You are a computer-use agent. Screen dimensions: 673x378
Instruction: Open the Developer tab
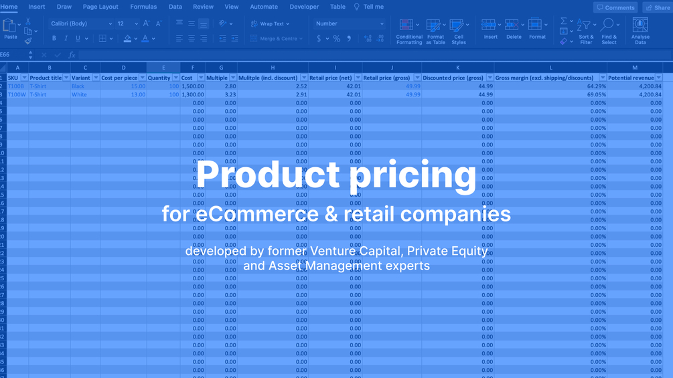[x=304, y=7]
